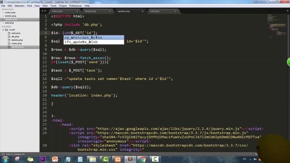Open the Find menu
Viewport: 290px width, 163px height.
29,6
